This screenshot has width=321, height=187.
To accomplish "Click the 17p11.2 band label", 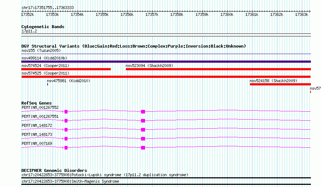I will (x=29, y=31).
